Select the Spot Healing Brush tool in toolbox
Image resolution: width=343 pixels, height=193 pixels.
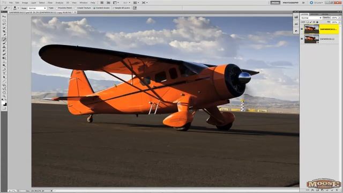pyautogui.click(x=4, y=40)
